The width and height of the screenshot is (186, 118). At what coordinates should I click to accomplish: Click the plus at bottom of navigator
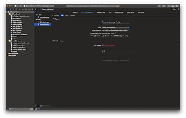pyautogui.click(x=7, y=109)
